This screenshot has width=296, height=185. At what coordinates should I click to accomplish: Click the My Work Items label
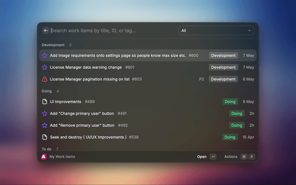pos(62,156)
